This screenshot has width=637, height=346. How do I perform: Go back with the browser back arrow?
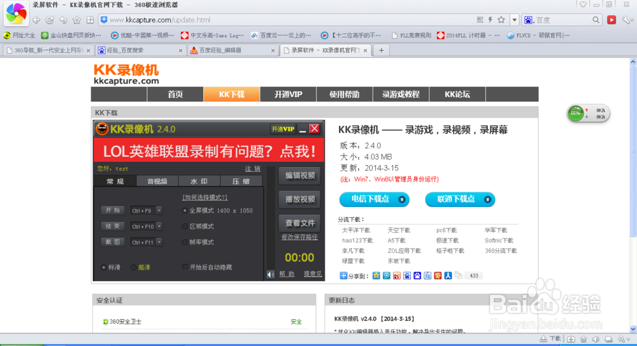pyautogui.click(x=36, y=20)
